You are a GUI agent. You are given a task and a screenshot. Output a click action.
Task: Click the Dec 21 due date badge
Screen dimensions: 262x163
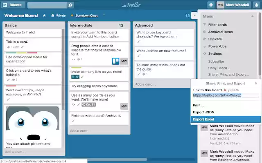(x=89, y=104)
